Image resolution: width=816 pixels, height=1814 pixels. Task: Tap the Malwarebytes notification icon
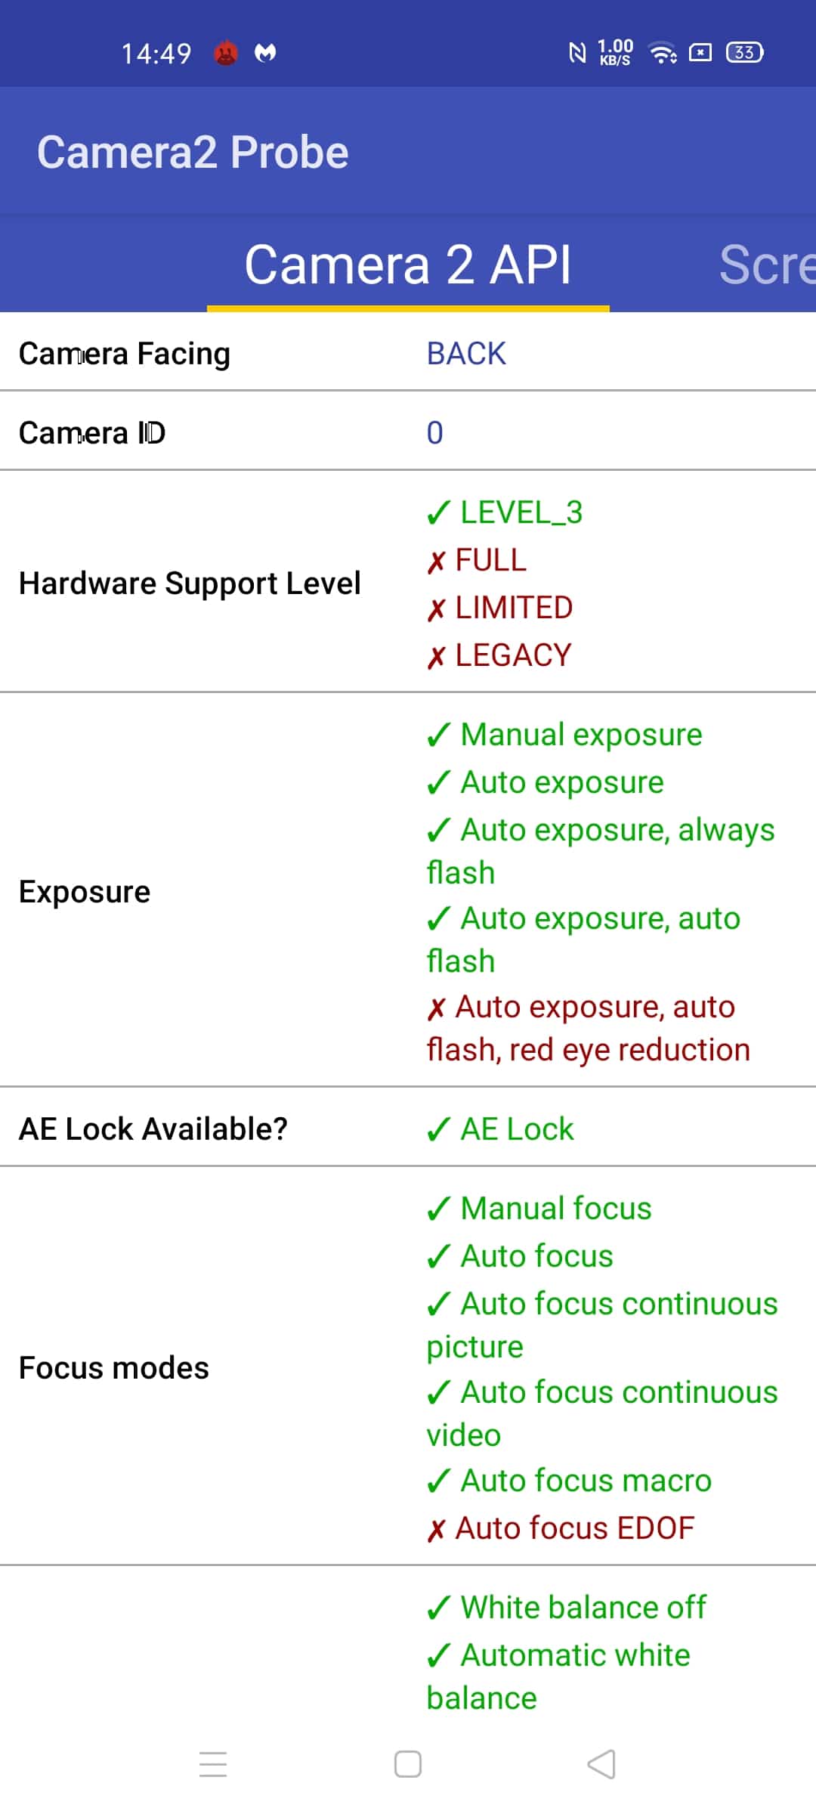tap(265, 53)
